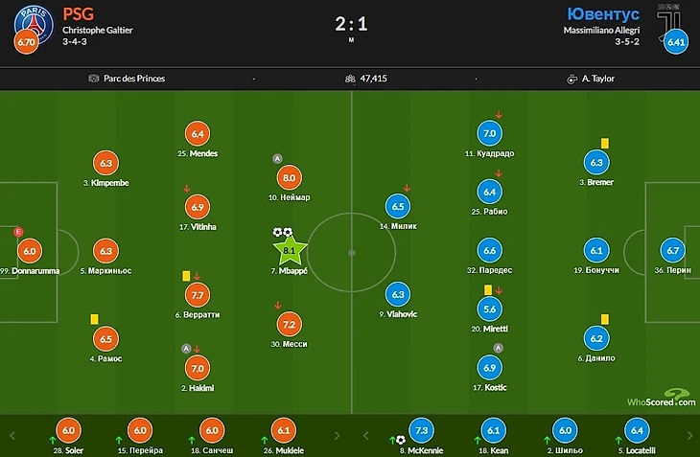
Task: Click the WhoScored.com logo
Action: [x=662, y=399]
